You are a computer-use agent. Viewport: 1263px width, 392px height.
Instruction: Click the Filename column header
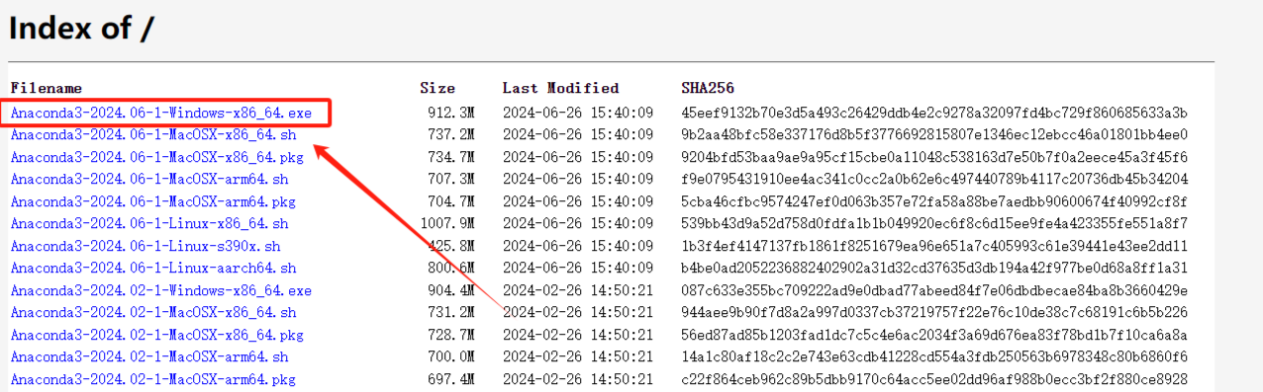pyautogui.click(x=47, y=89)
